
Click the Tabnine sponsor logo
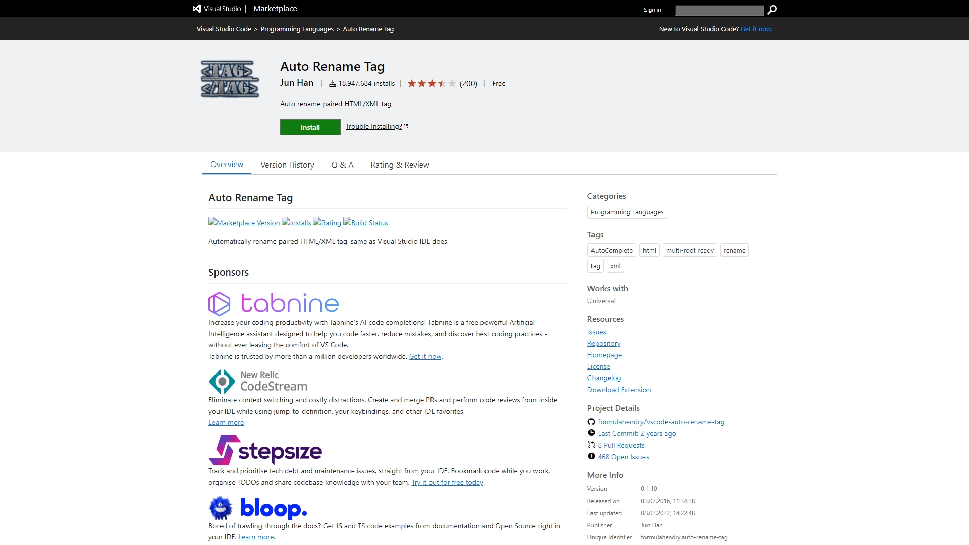tap(274, 303)
